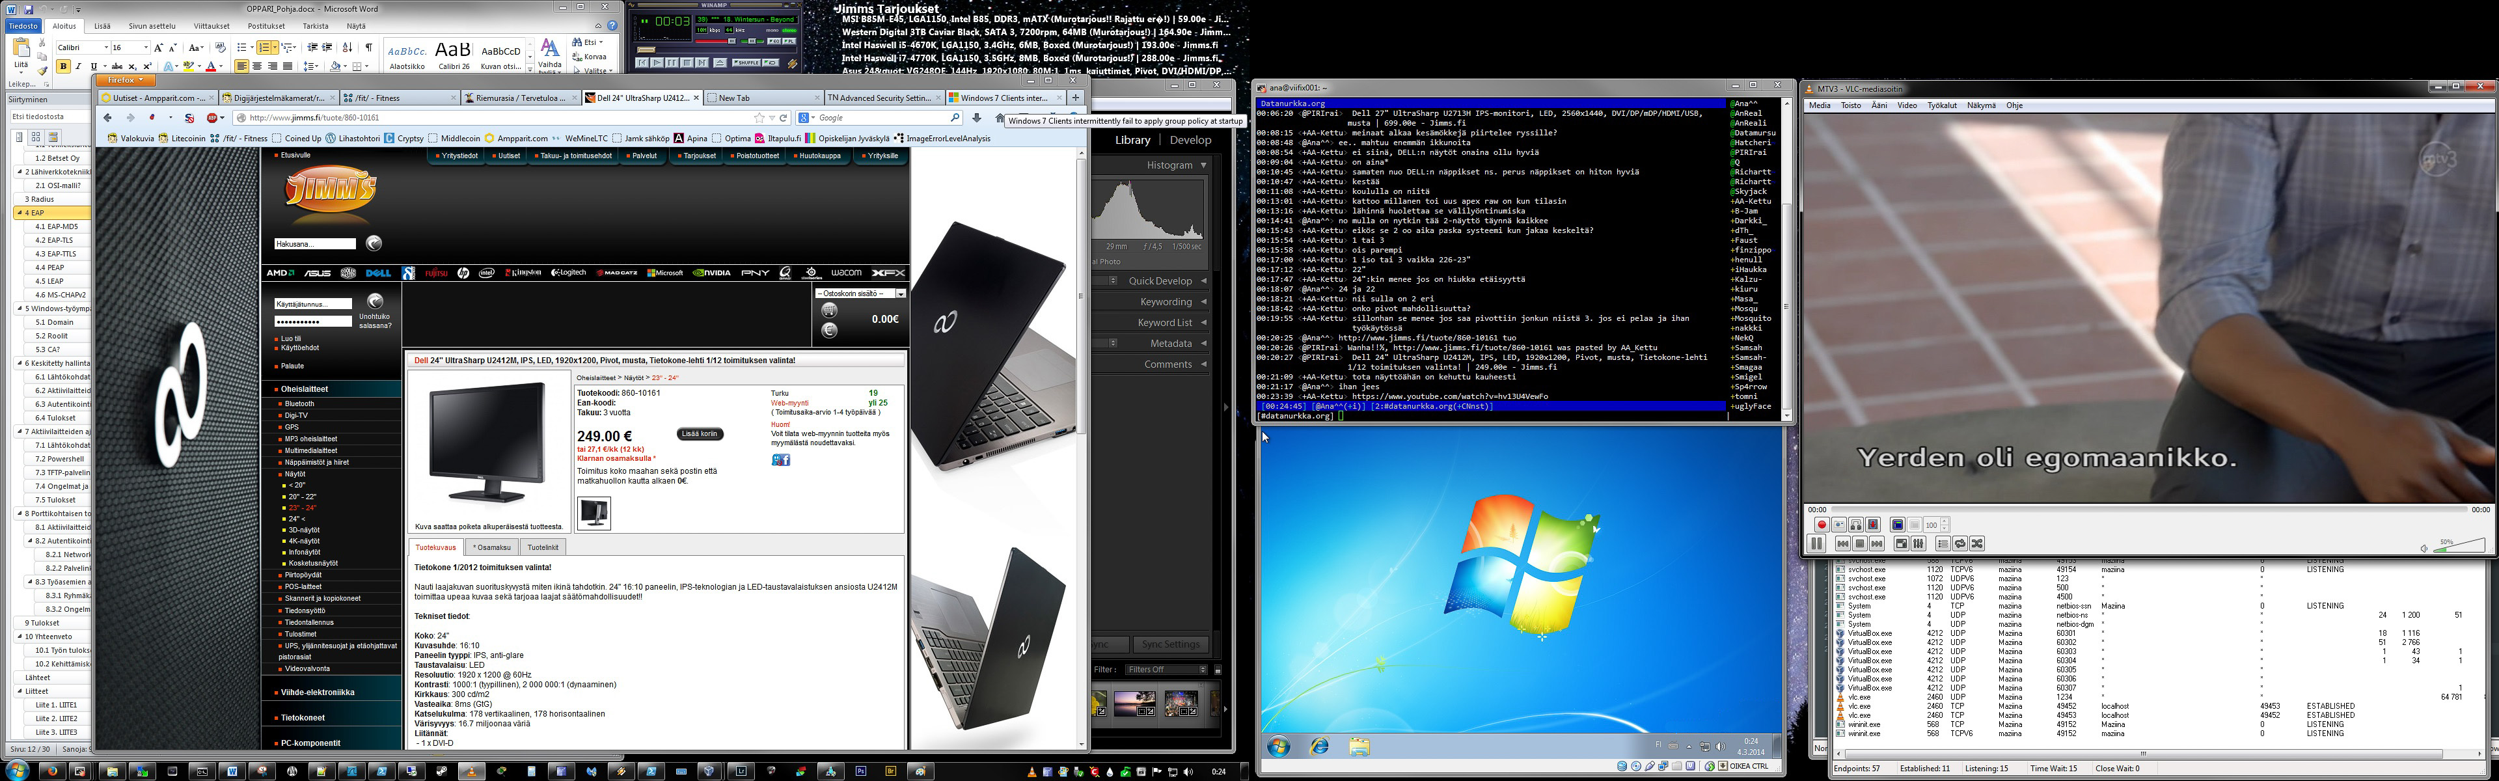Click the VLC record button

(1823, 525)
